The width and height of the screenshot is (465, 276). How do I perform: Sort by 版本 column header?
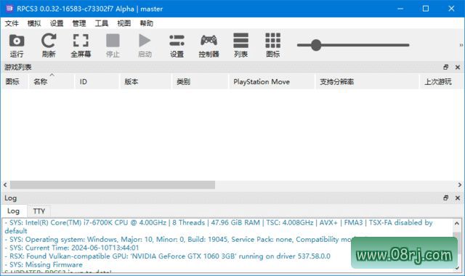[145, 82]
